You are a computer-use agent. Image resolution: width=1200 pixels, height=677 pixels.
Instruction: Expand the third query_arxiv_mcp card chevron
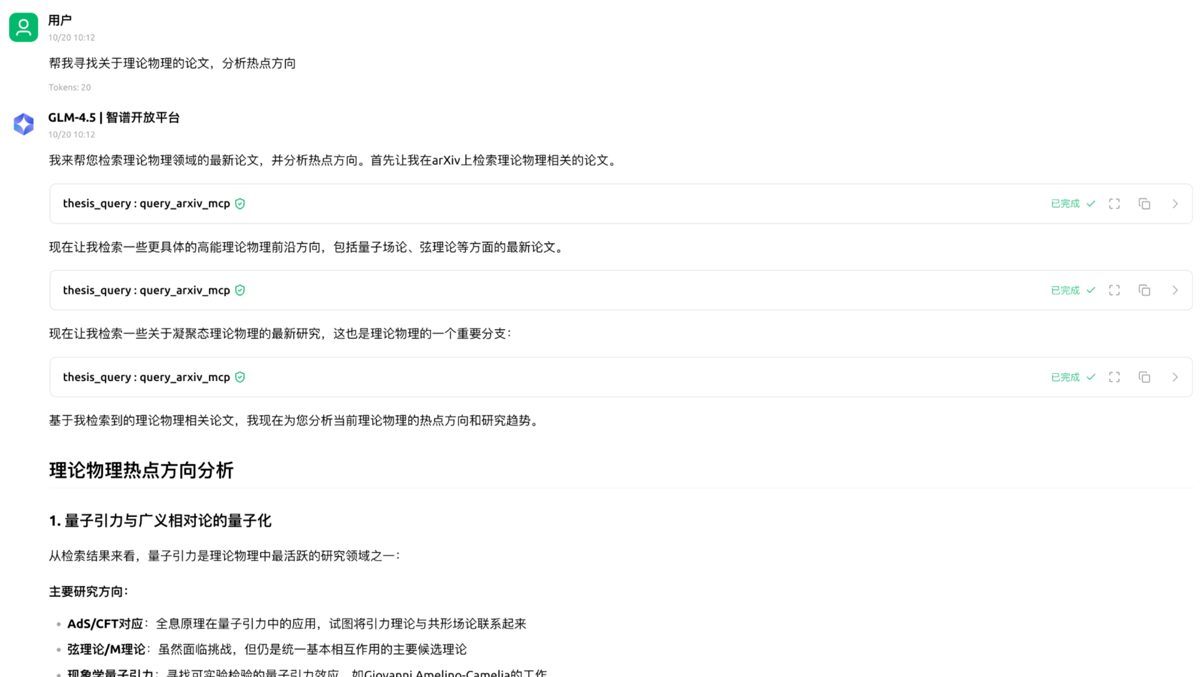click(x=1175, y=377)
